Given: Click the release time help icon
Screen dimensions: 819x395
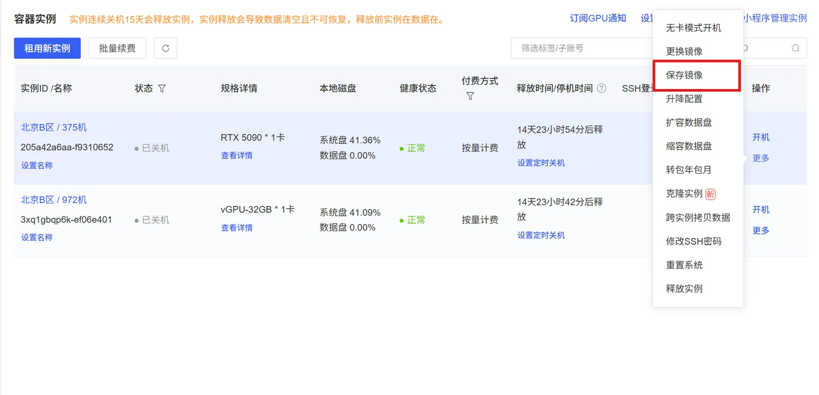Looking at the screenshot, I should coord(601,88).
